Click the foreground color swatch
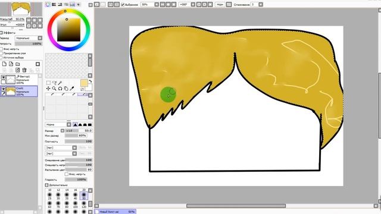Screen dimensions: 381x214 tap(84, 83)
